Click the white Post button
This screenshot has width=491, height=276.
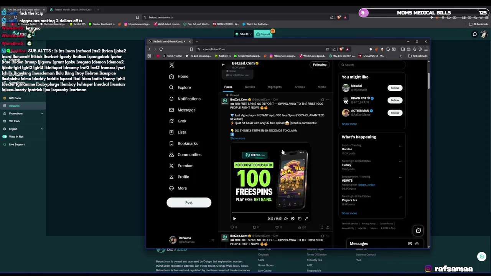(x=189, y=202)
